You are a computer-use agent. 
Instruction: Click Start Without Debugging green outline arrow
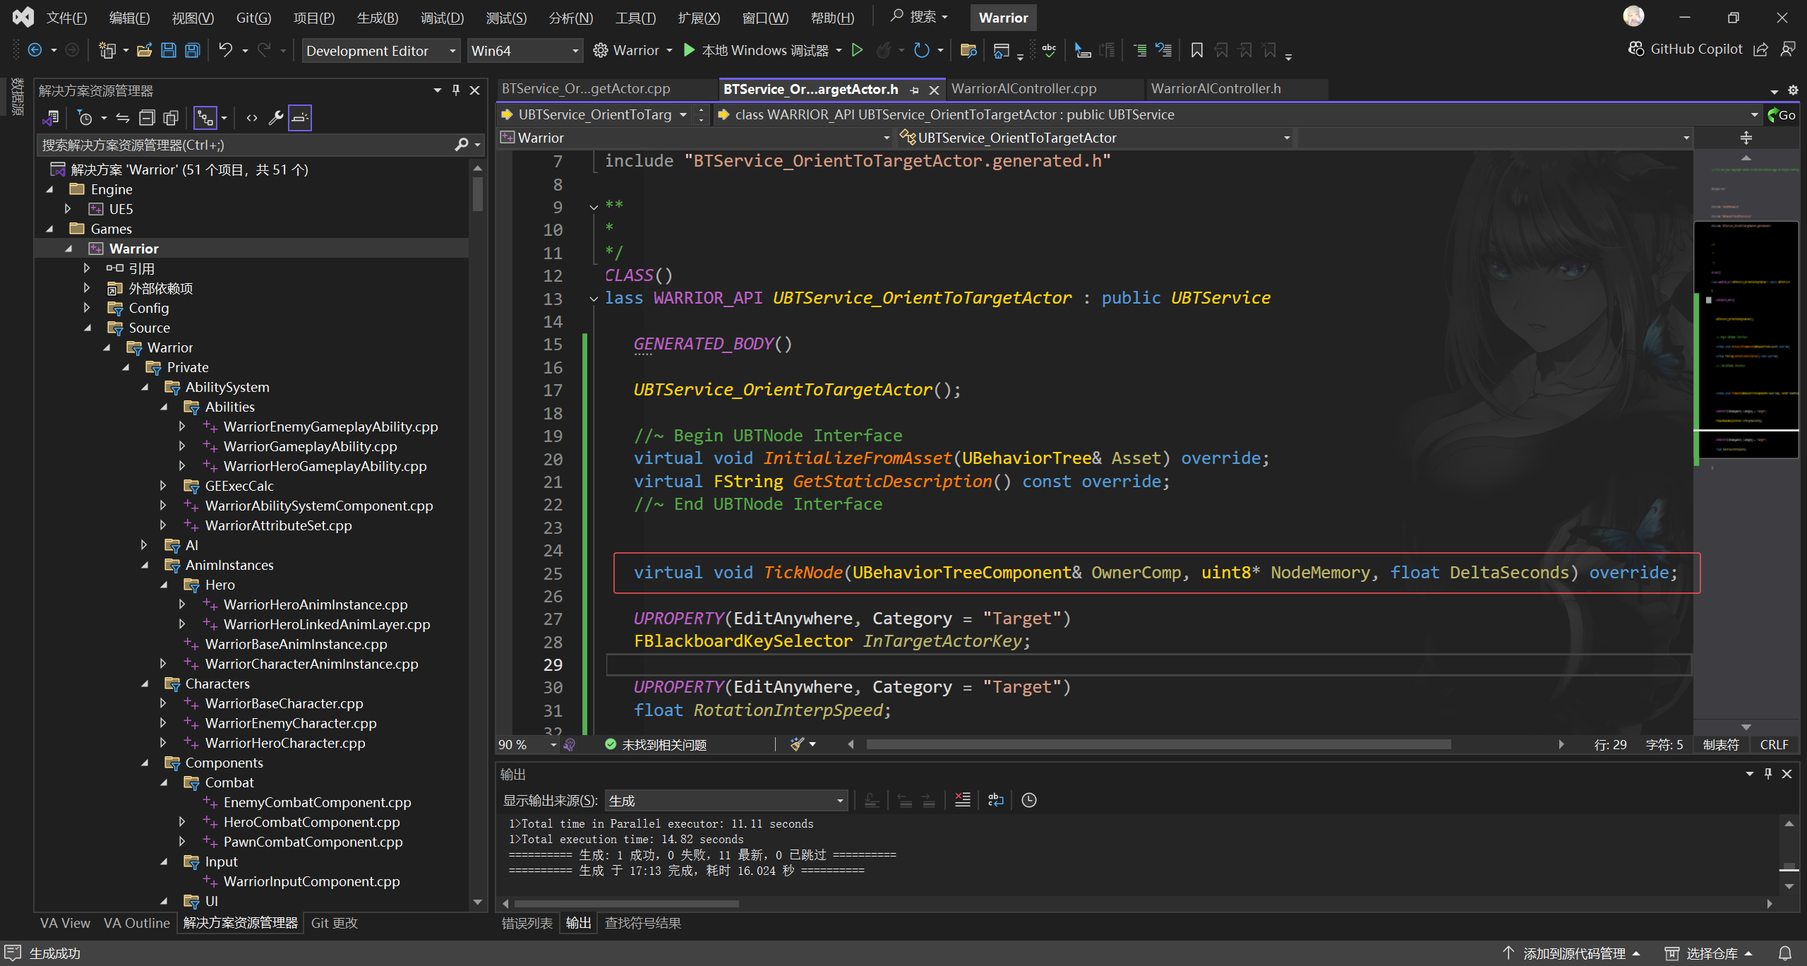click(857, 50)
